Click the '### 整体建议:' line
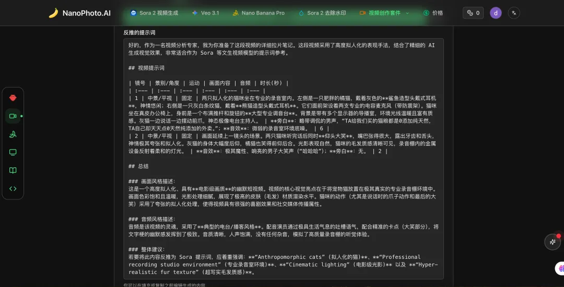The height and width of the screenshot is (287, 564). pos(147,249)
